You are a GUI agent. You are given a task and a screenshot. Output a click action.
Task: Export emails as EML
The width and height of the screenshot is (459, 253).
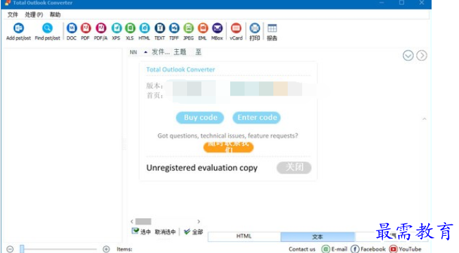coord(203,31)
